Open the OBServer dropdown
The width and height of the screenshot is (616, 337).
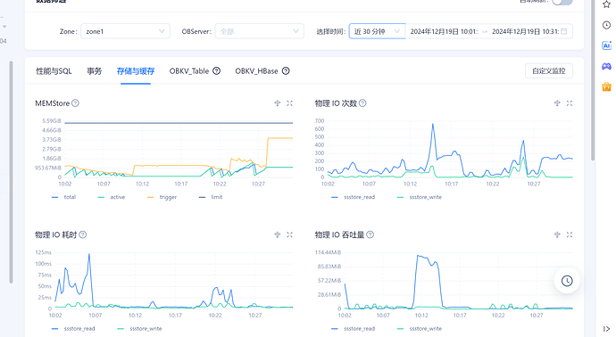tap(259, 31)
